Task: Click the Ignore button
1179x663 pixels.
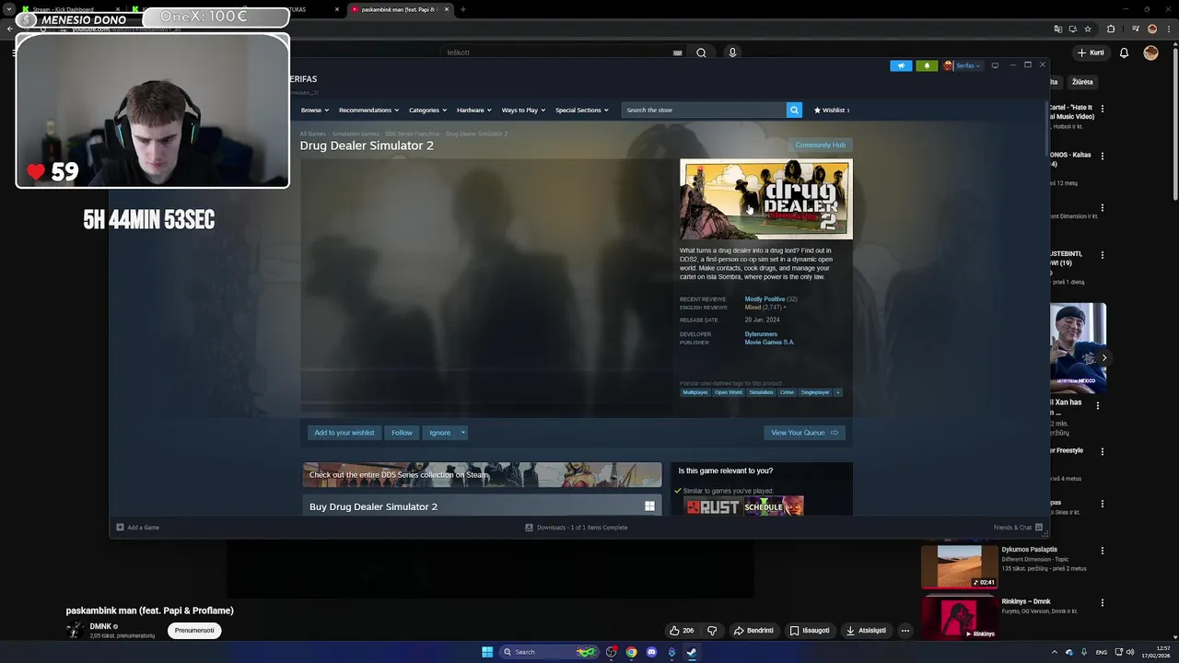Action: [439, 433]
